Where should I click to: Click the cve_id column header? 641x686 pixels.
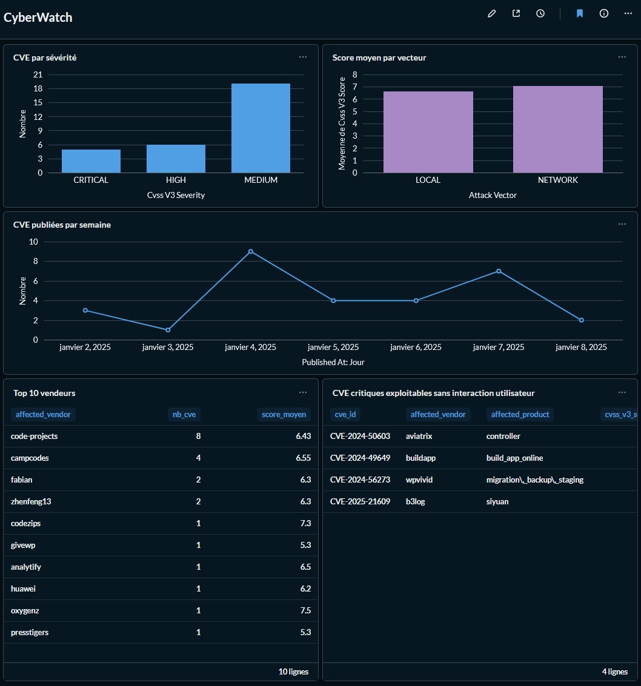coord(345,415)
